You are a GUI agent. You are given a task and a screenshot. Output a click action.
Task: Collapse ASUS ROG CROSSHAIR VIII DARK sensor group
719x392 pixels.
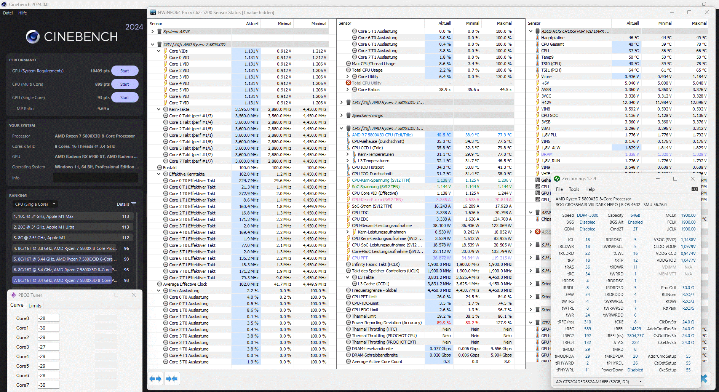pyautogui.click(x=530, y=31)
